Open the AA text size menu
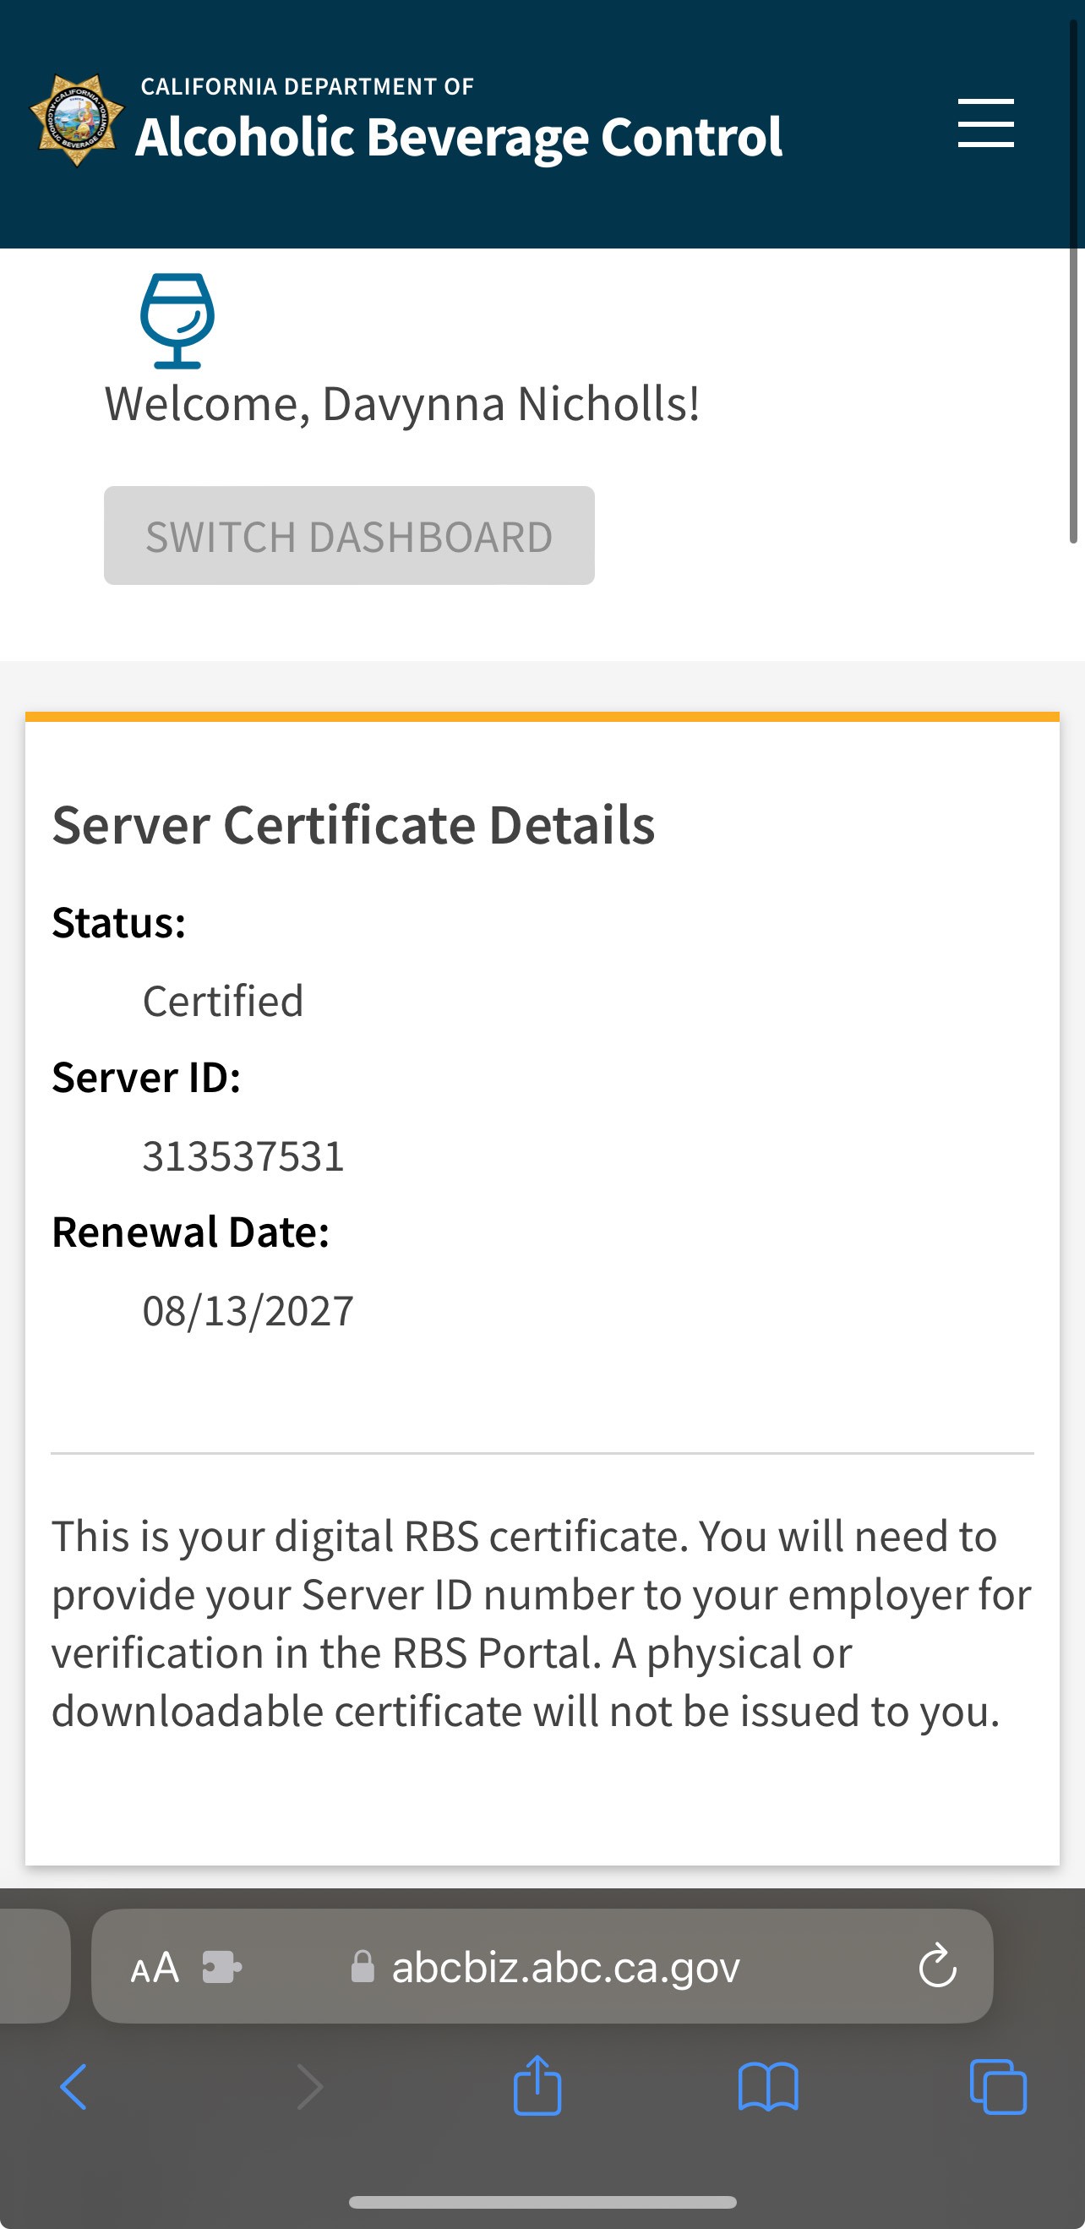 click(x=155, y=1968)
